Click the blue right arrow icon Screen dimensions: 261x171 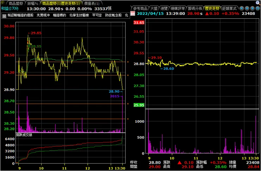pyautogui.click(x=253, y=8)
